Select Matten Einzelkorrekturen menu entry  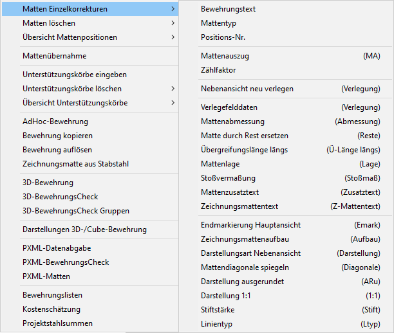[90, 9]
